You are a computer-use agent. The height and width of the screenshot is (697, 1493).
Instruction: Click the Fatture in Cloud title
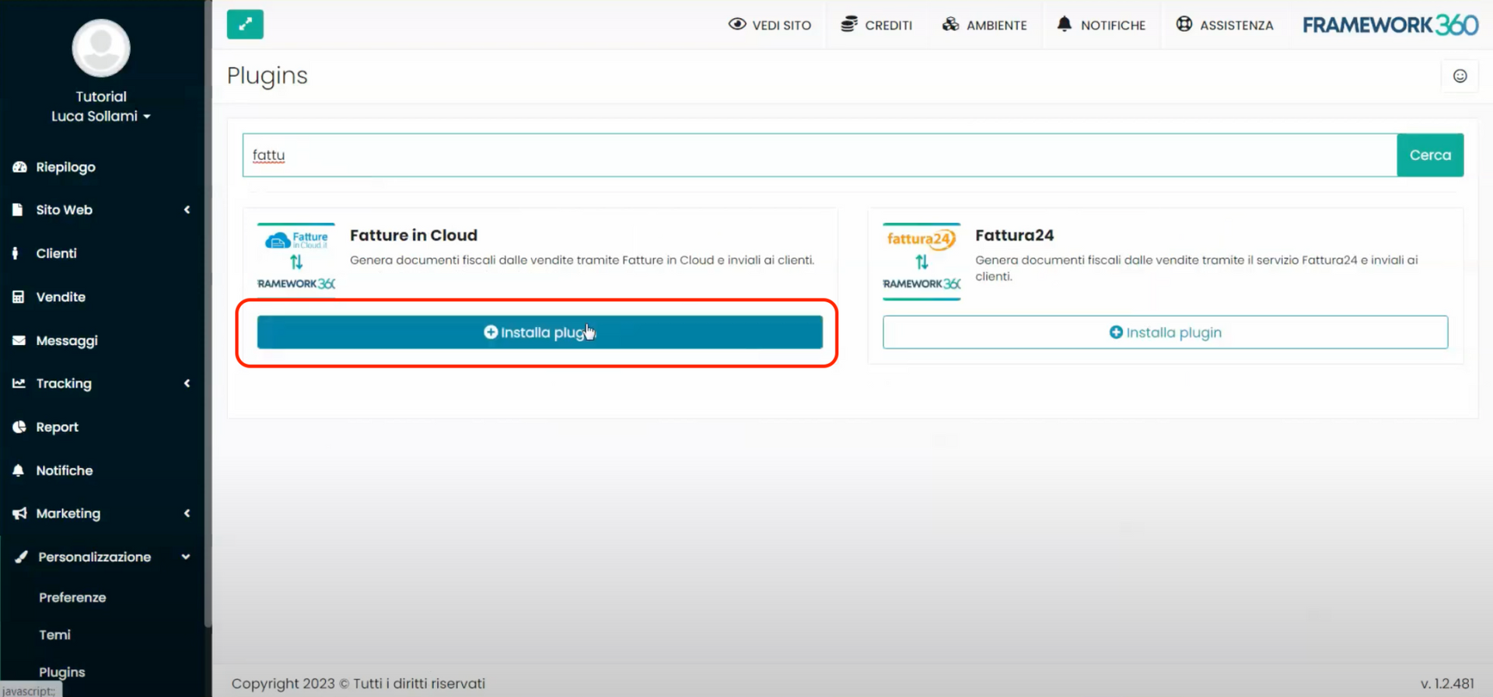coord(414,235)
